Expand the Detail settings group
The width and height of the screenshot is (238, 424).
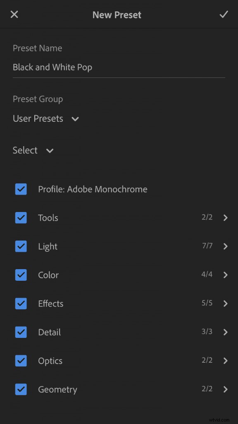point(225,332)
